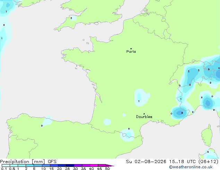The image size is (220, 170).
Task: Click the GFS model label
Action: [52, 162]
